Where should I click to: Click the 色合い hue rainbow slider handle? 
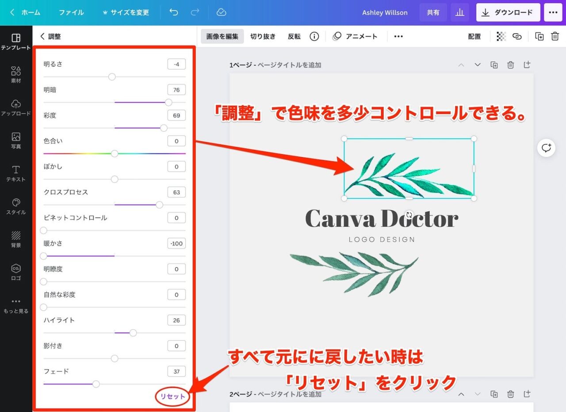point(115,154)
